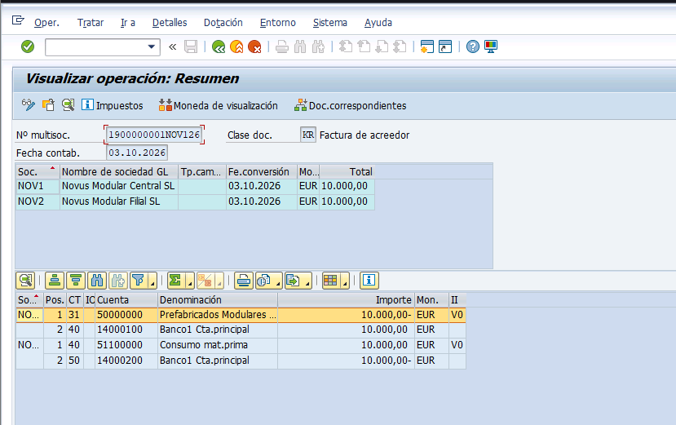Click the Nº multisoc. field
This screenshot has width=676, height=425.
[154, 135]
